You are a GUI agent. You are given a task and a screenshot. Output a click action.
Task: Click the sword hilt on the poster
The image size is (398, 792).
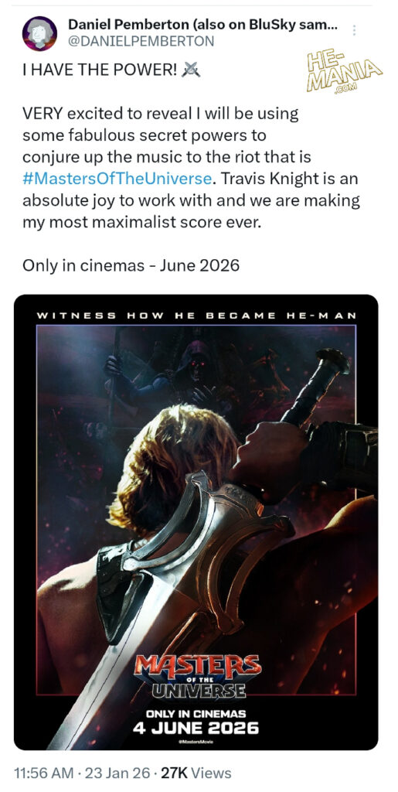point(318,389)
